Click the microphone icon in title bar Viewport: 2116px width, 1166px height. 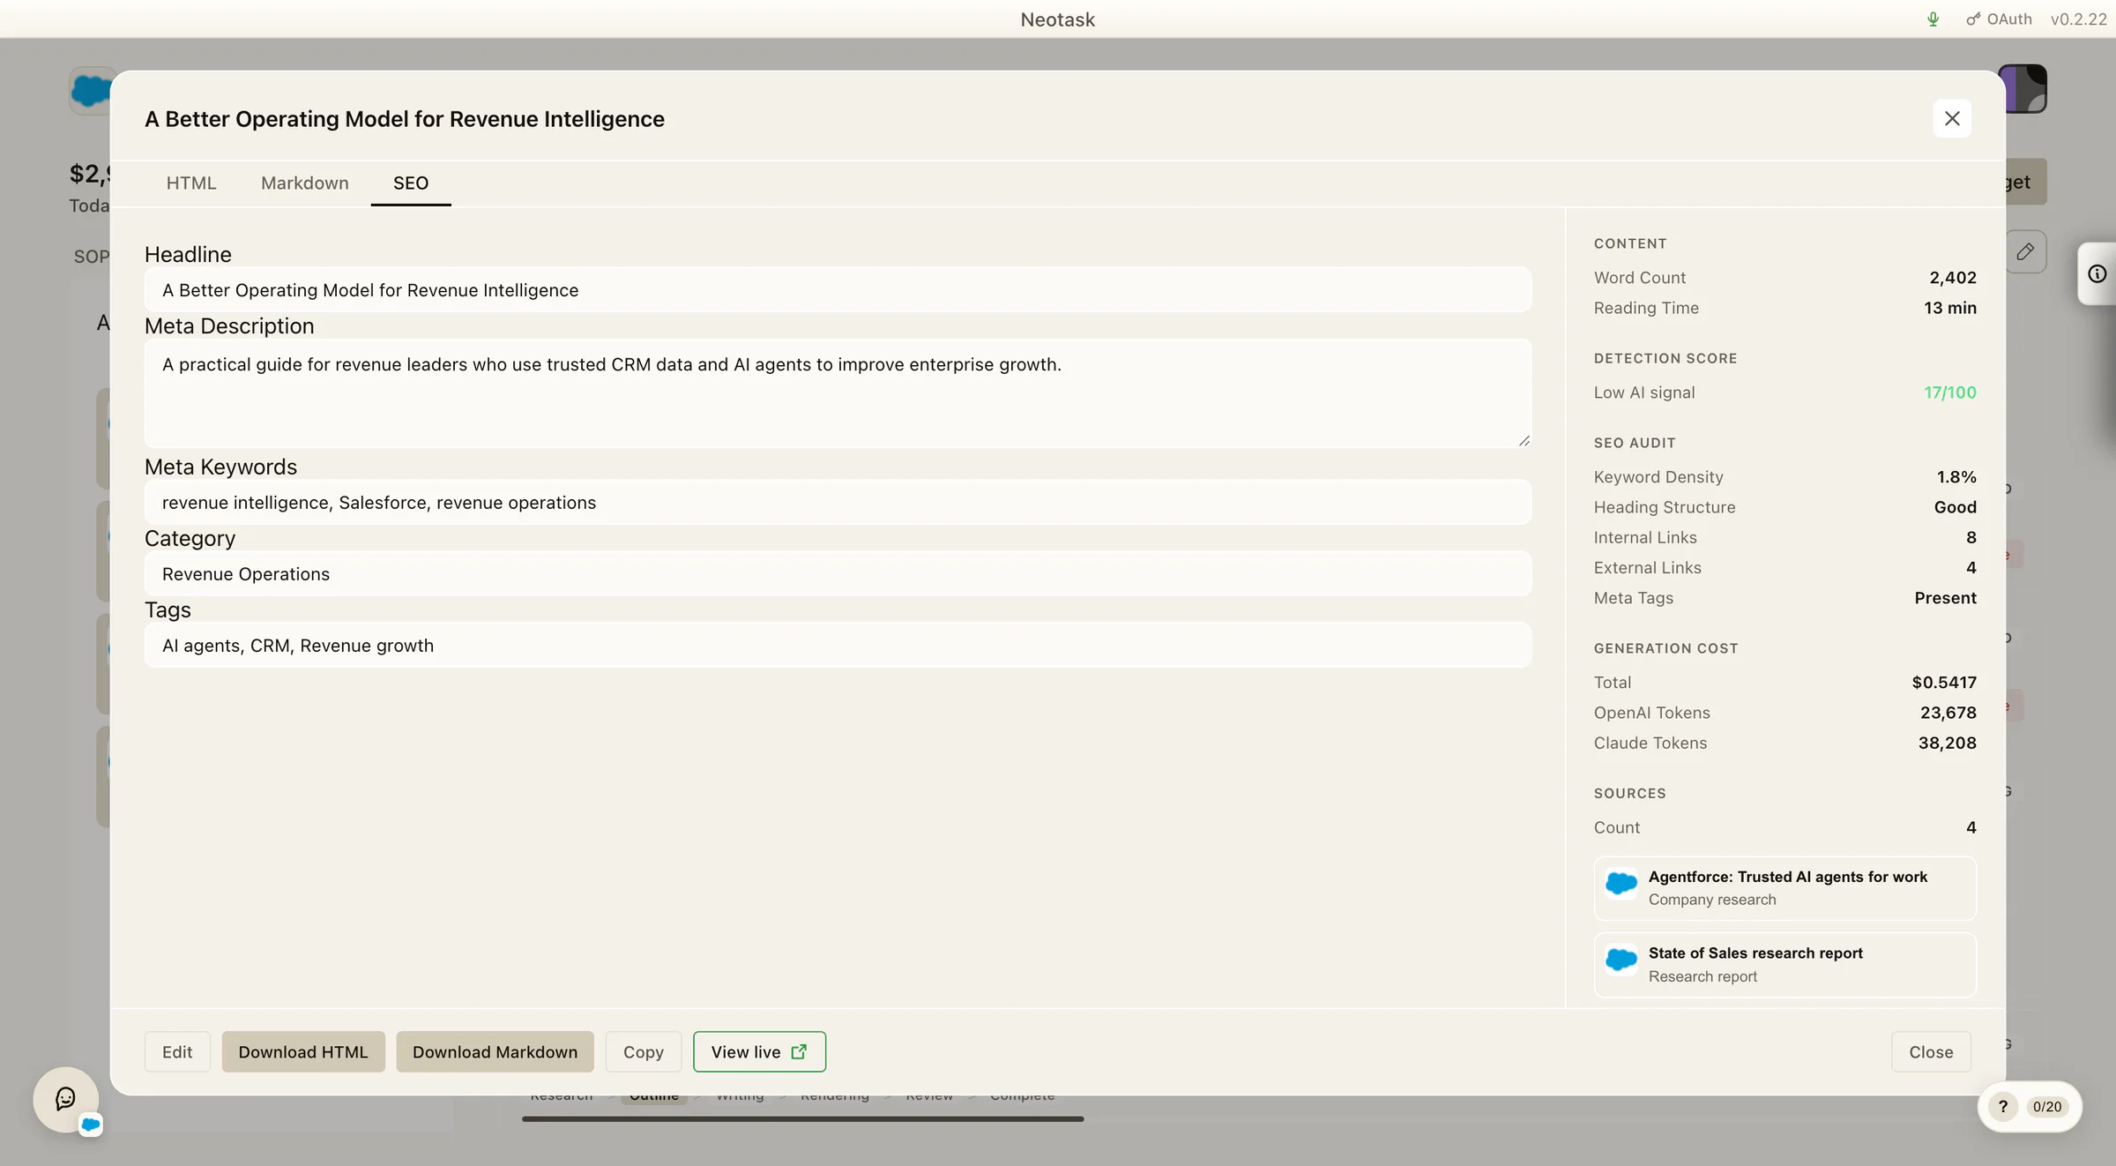1933,19
